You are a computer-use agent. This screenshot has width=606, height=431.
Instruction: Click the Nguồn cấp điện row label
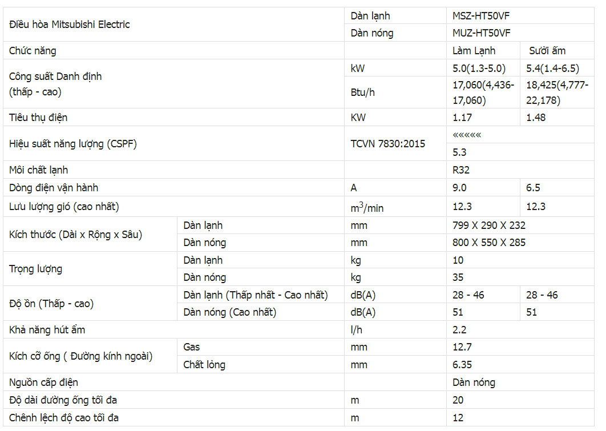pyautogui.click(x=44, y=382)
